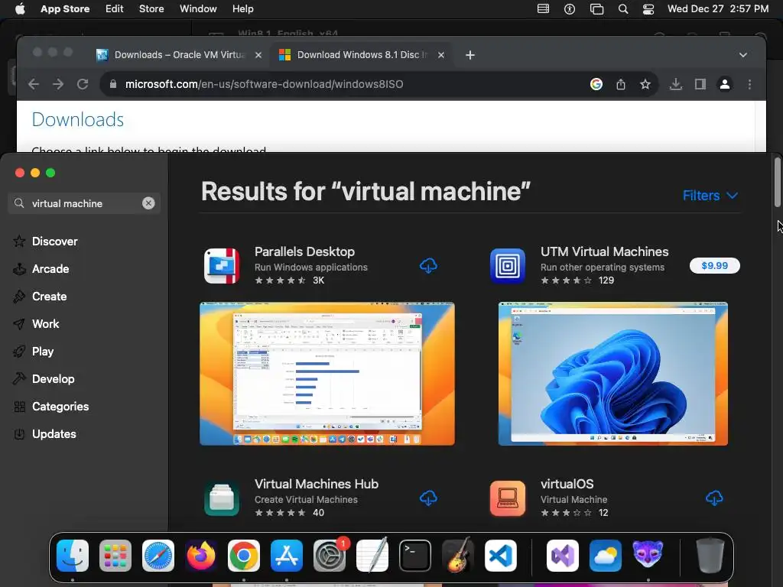Go to Arcade in the sidebar
The image size is (783, 587).
click(50, 269)
